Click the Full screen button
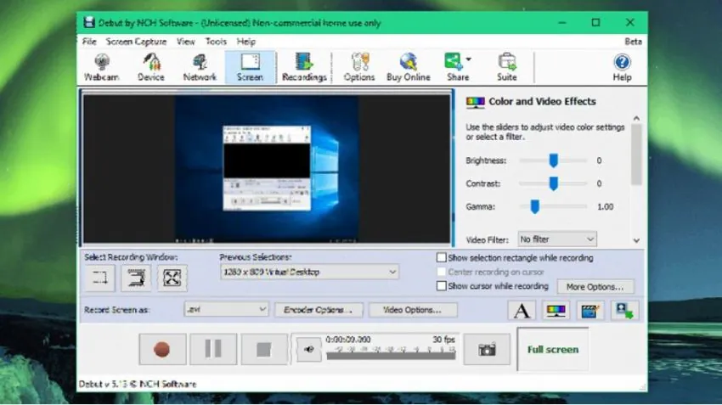The height and width of the screenshot is (405, 722). pyautogui.click(x=553, y=349)
